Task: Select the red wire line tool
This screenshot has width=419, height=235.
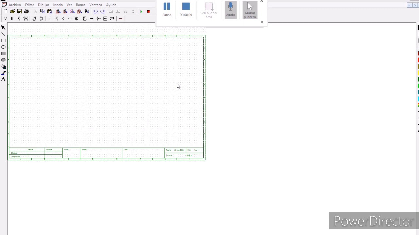Action: pos(120,19)
